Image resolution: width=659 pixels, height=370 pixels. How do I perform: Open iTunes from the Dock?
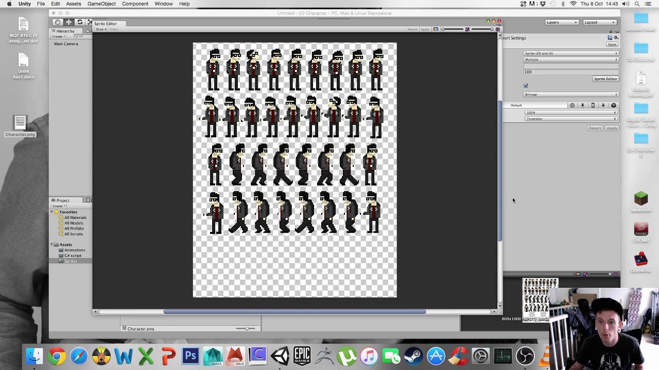[x=369, y=356]
